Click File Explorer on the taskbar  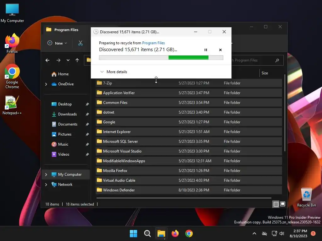point(161,233)
